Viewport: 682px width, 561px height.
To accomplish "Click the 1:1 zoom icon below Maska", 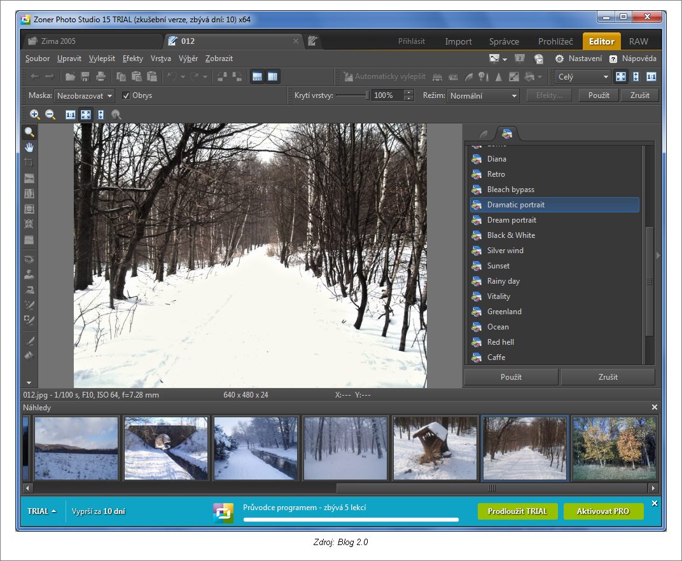I will coord(71,114).
